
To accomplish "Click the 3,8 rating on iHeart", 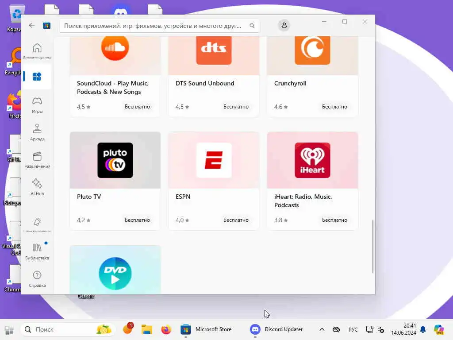I will (281, 220).
